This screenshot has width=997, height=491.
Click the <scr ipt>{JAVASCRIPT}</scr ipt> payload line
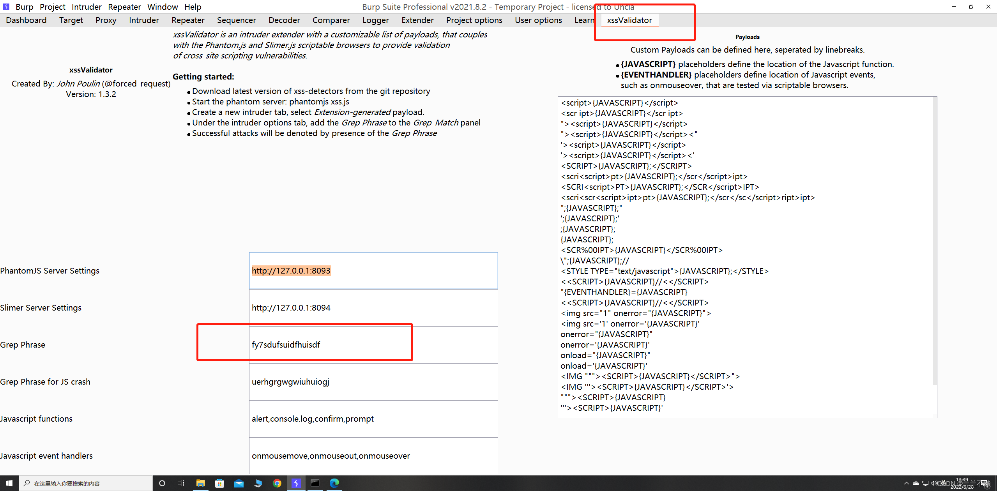622,113
